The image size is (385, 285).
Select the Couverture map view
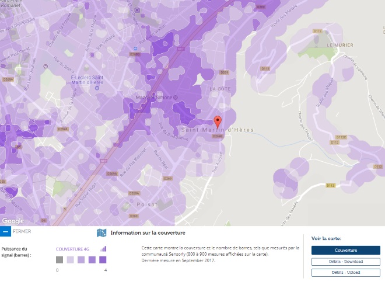345,250
